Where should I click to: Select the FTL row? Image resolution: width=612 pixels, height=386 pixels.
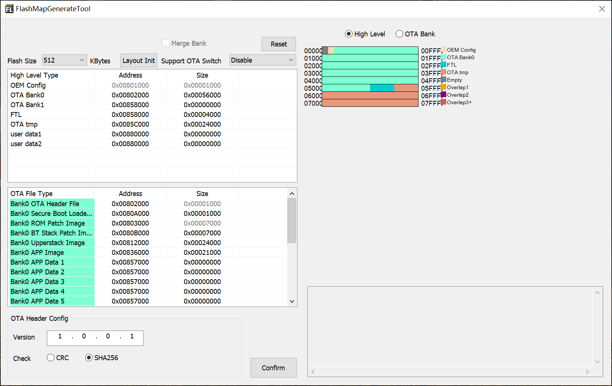pyautogui.click(x=152, y=115)
